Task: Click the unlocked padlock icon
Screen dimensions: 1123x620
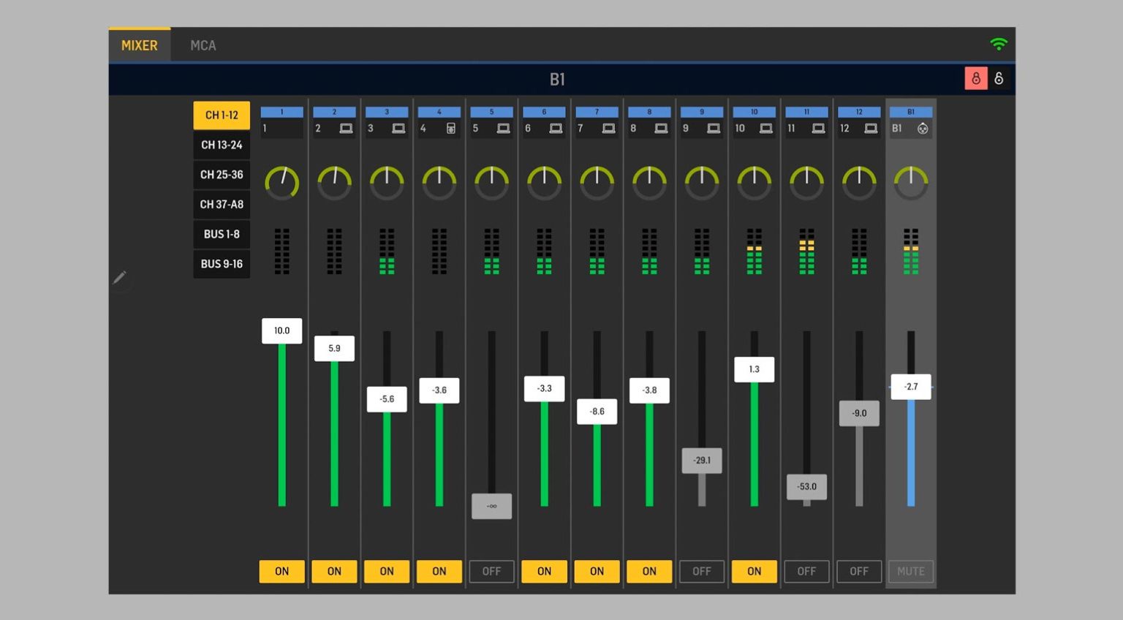Action: (x=999, y=78)
